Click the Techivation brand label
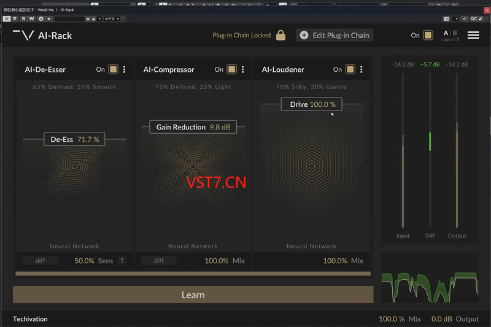Screen dimensions: 491x327 pos(30,319)
